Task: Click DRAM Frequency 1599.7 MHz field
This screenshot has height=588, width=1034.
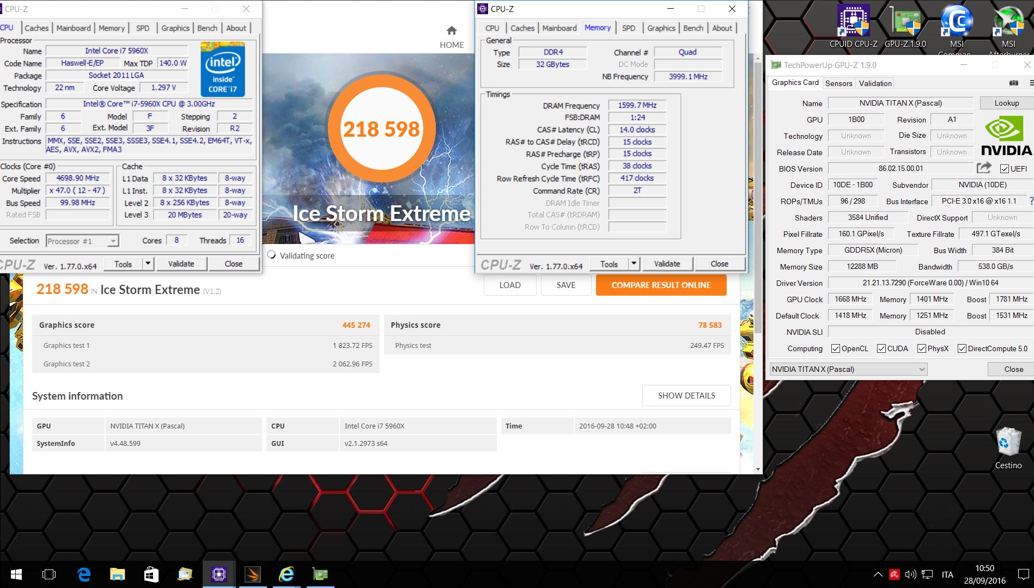Action: tap(637, 106)
